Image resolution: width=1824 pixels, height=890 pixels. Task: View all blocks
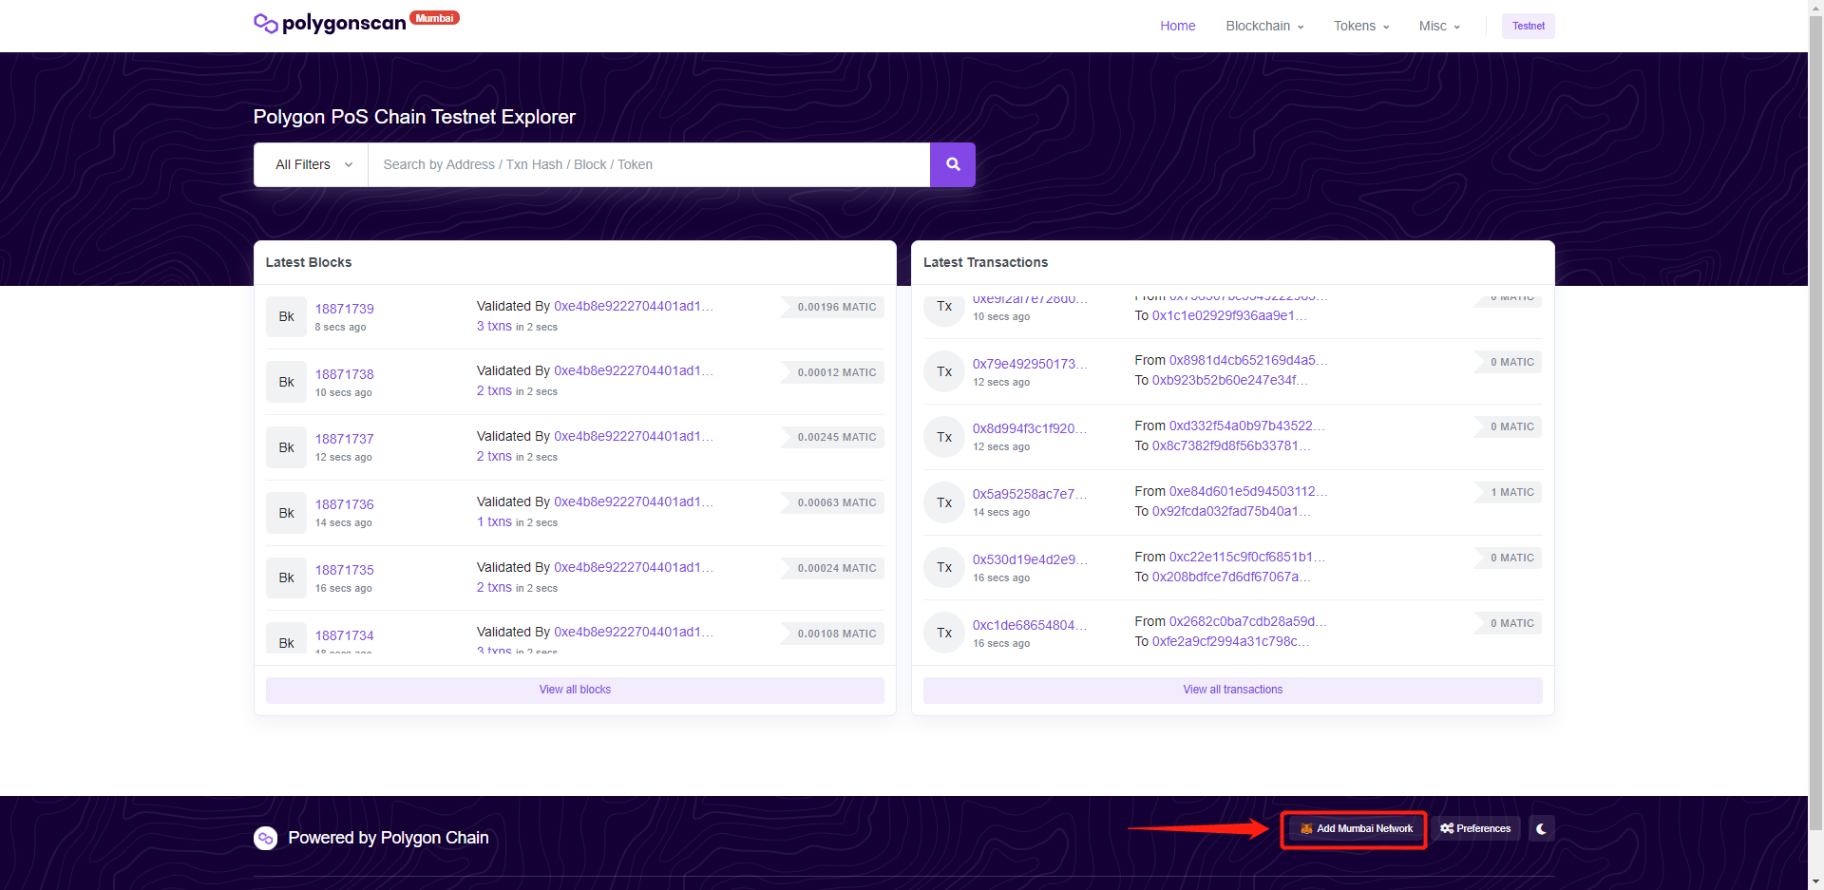(x=575, y=690)
